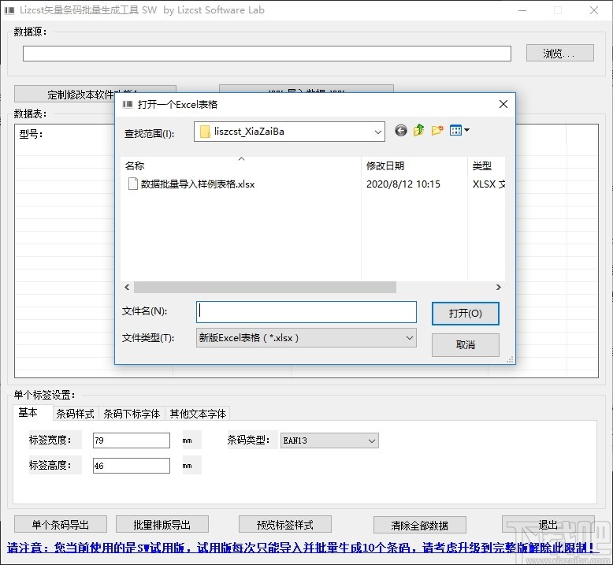
Task: Click the file list horizontal scrollbar thumb
Action: point(265,287)
